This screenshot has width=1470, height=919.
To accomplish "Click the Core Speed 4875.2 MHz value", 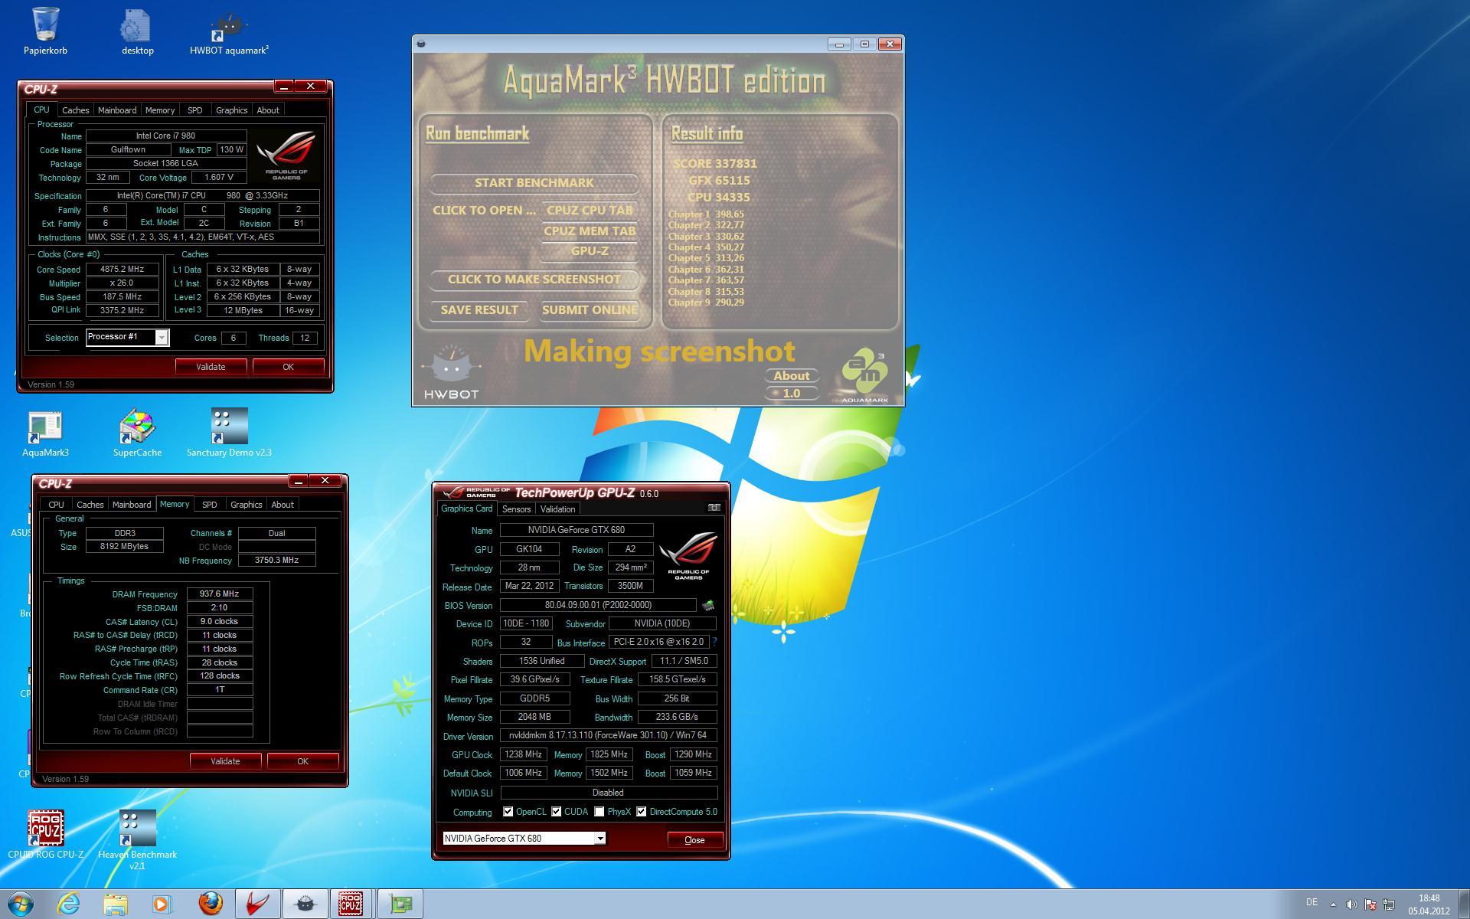I will click(122, 270).
